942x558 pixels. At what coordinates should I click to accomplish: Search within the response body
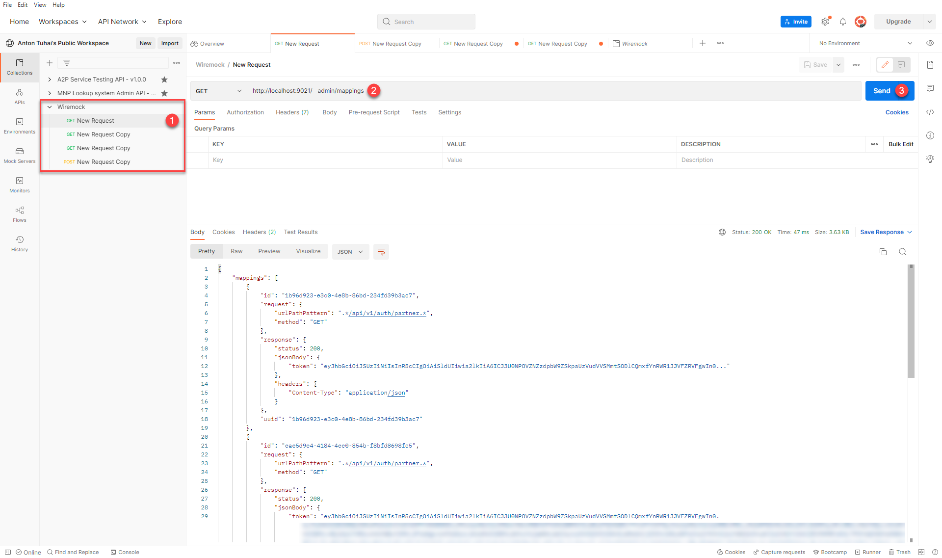(x=903, y=252)
